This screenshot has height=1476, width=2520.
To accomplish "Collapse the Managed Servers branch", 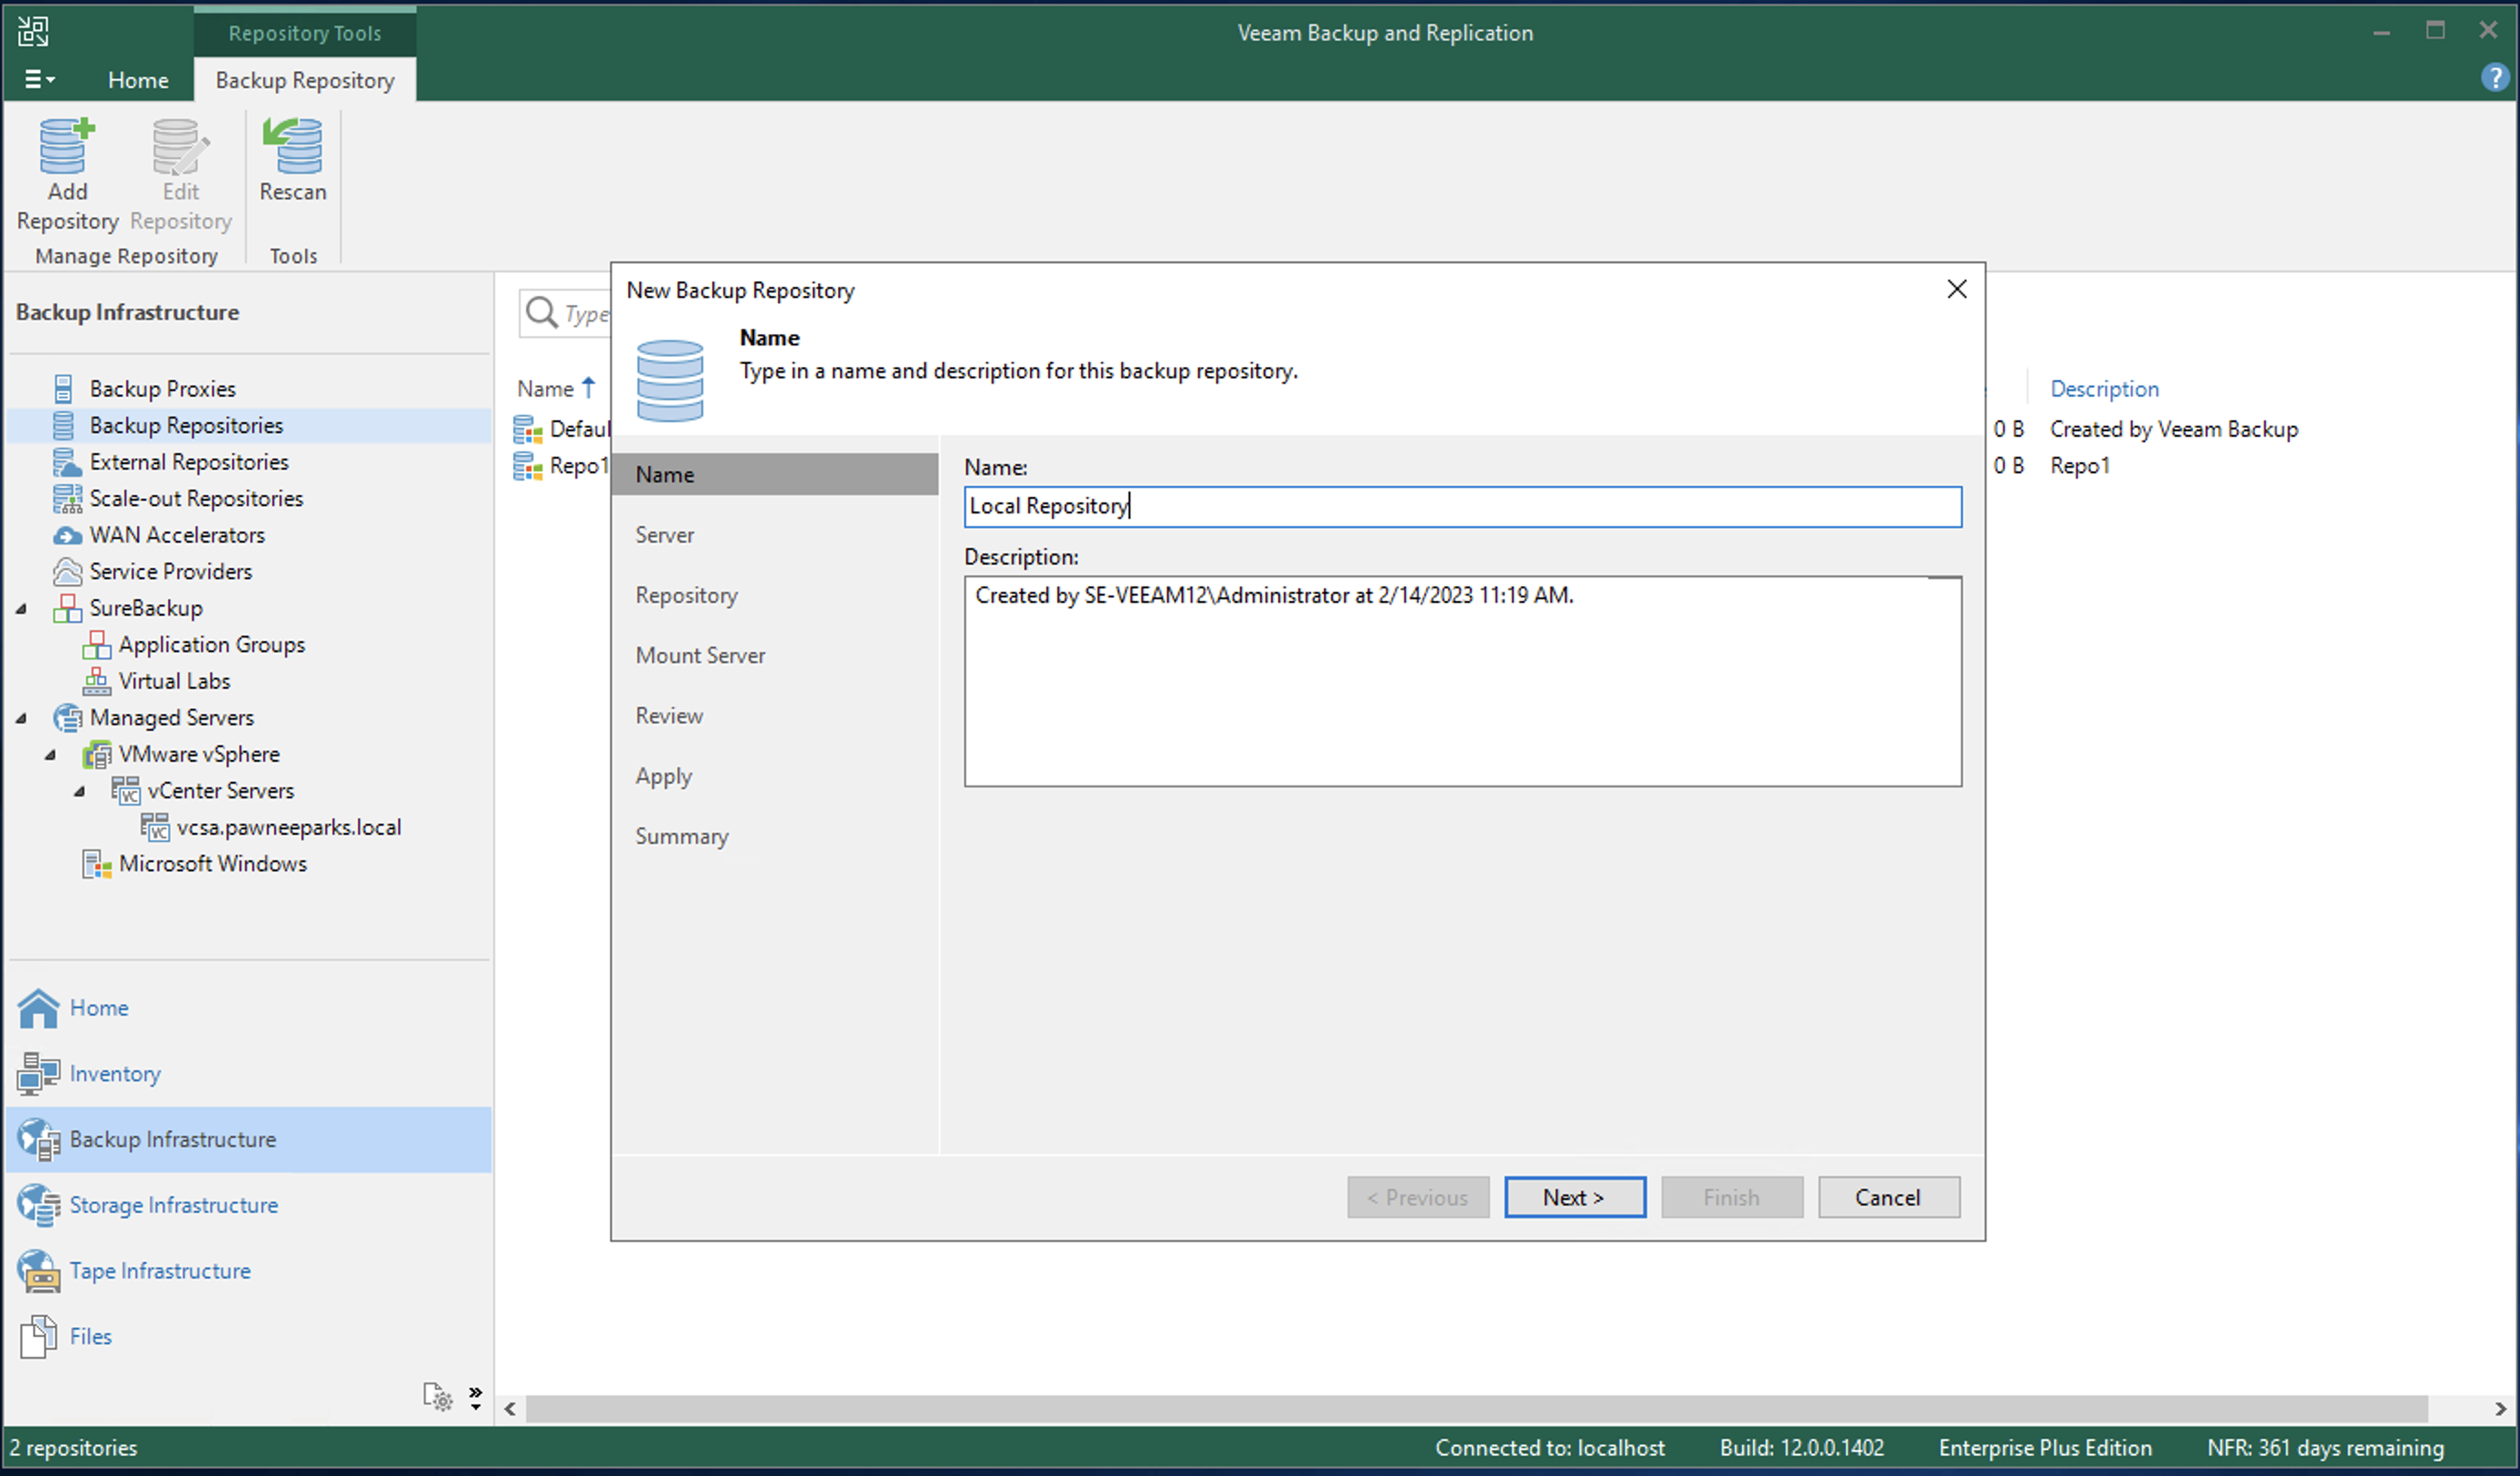I will point(22,718).
